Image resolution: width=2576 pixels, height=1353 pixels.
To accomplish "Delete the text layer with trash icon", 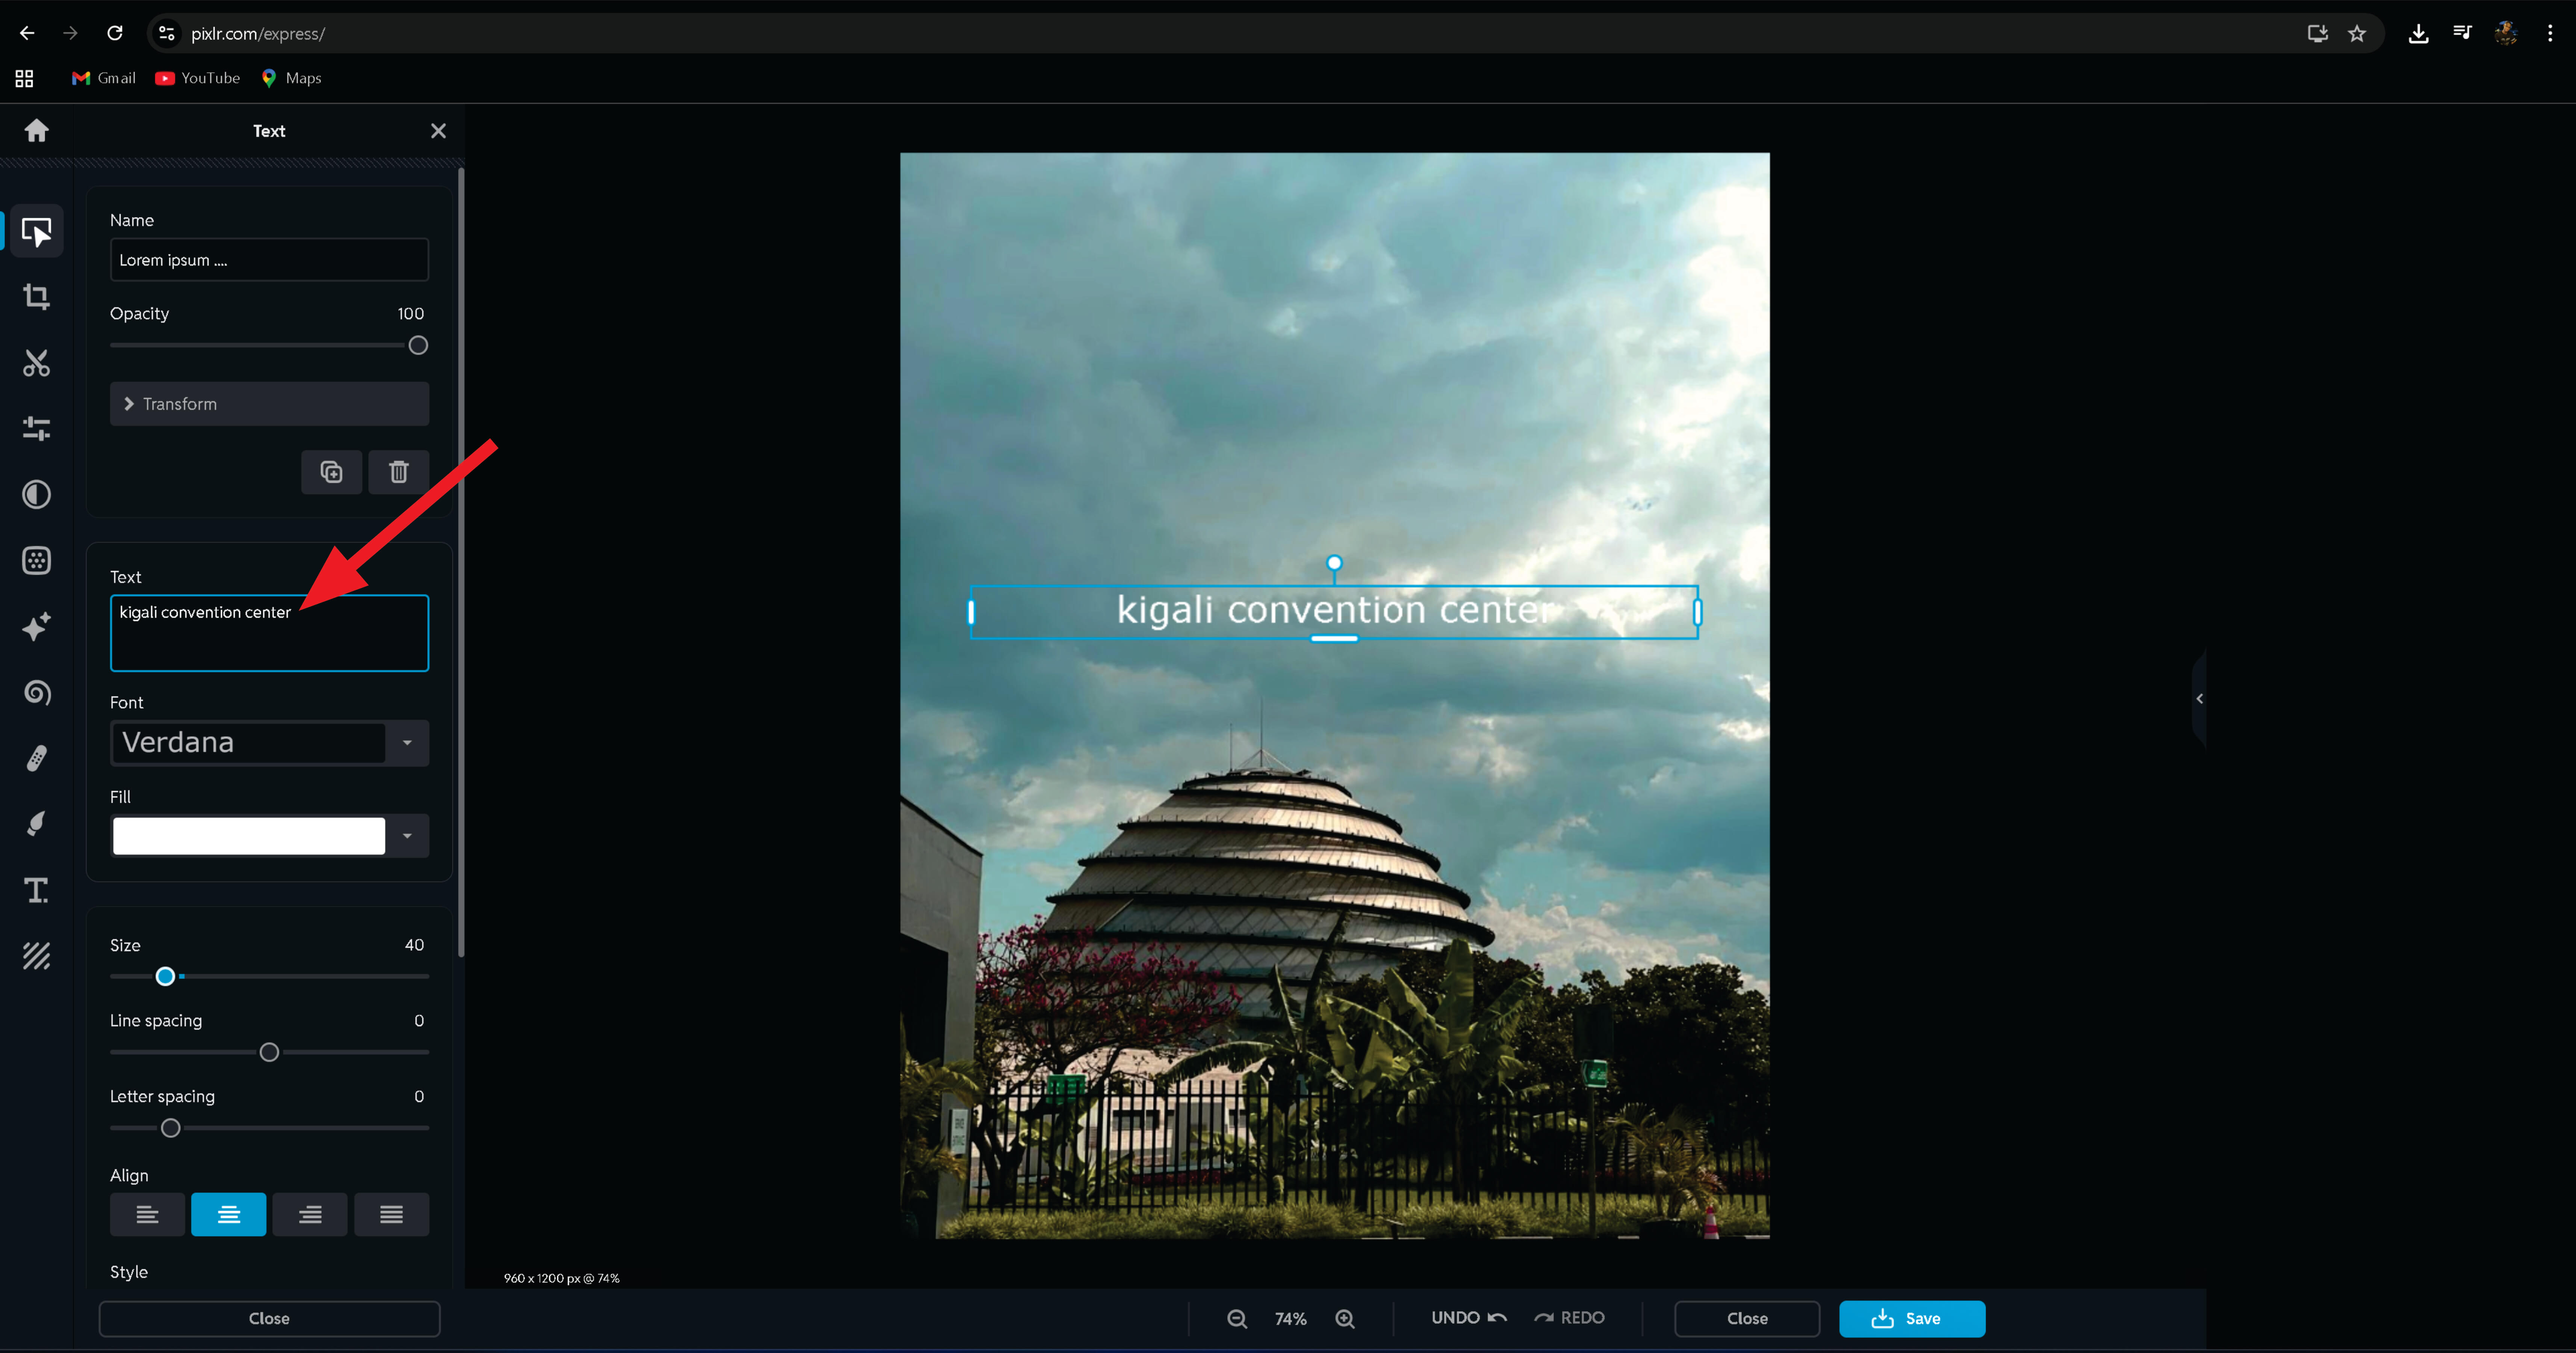I will tap(398, 472).
